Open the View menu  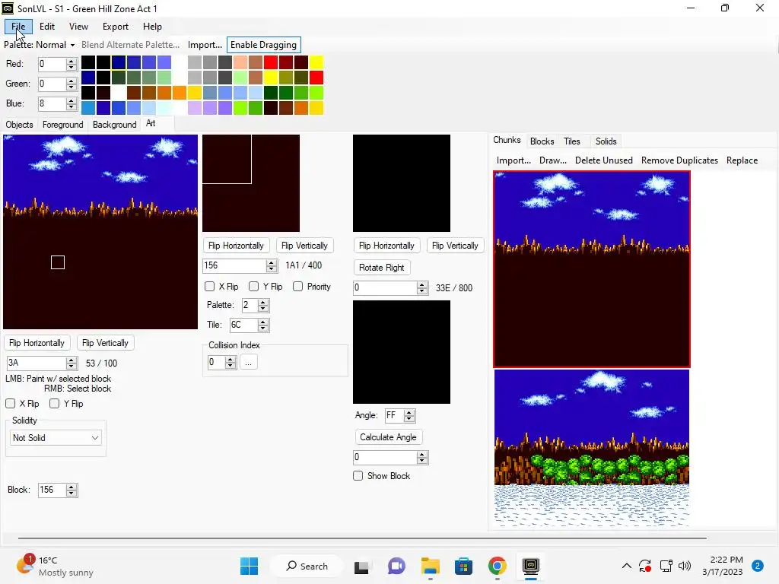[78, 27]
